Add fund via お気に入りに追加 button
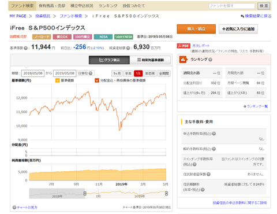277x214 pixels. [x=238, y=29]
